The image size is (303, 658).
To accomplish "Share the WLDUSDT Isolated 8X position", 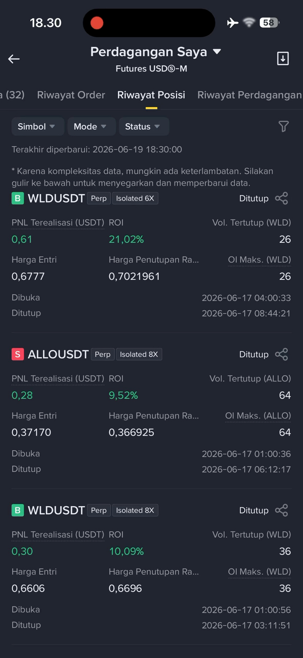I will point(281,510).
